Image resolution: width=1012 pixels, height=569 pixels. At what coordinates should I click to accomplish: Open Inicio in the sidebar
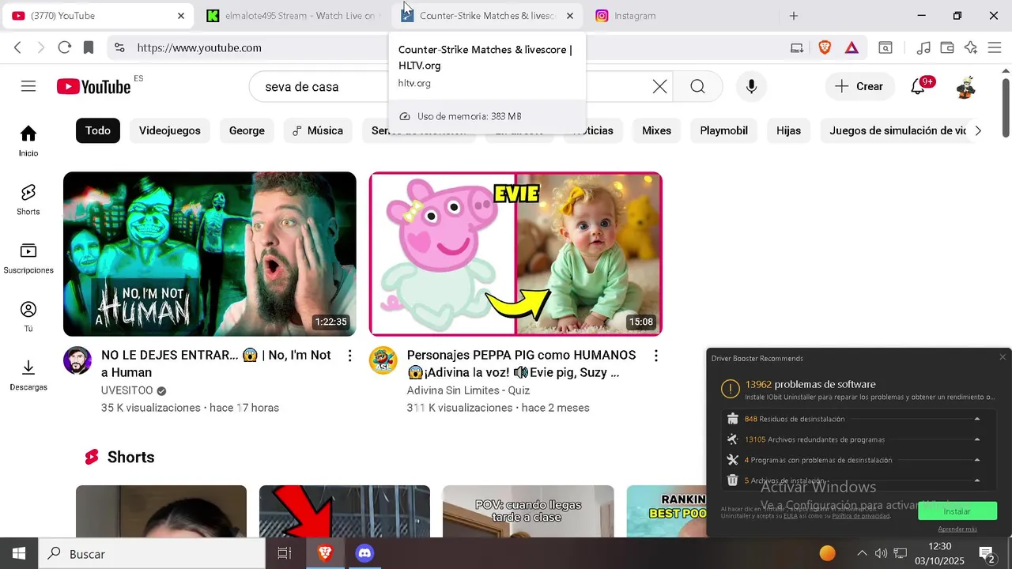point(28,141)
